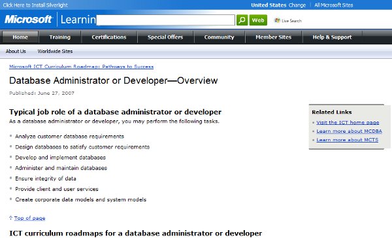Click the United States region label

pyautogui.click(x=269, y=5)
